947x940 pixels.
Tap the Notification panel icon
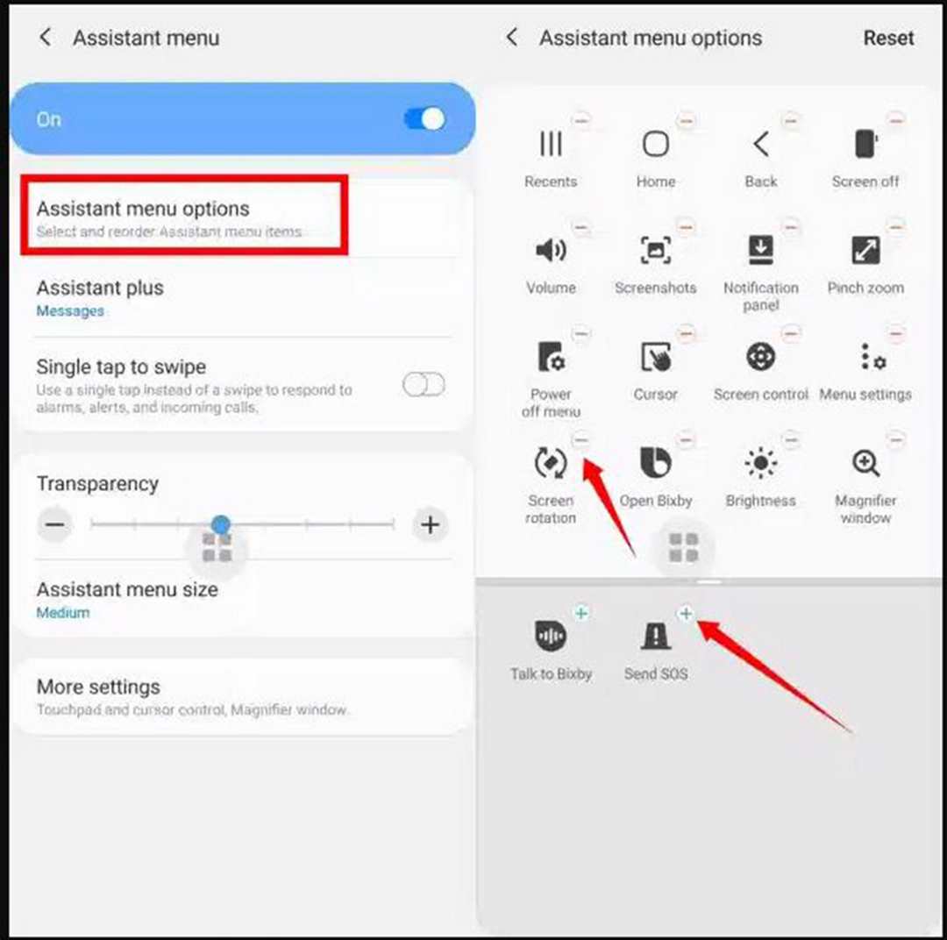(x=760, y=250)
